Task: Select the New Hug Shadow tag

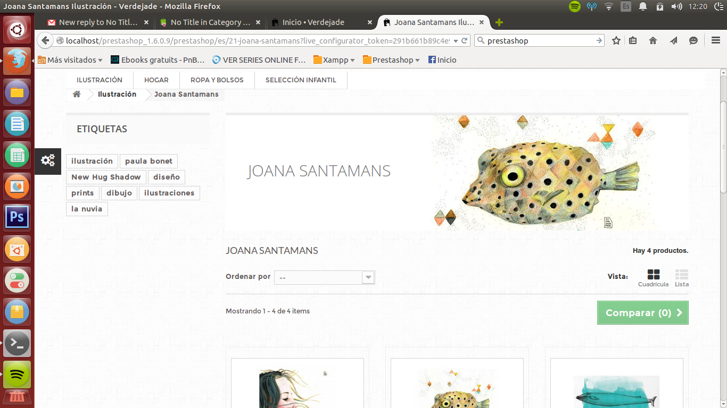Action: [x=106, y=177]
